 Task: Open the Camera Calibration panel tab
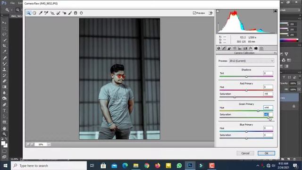pos(256,48)
